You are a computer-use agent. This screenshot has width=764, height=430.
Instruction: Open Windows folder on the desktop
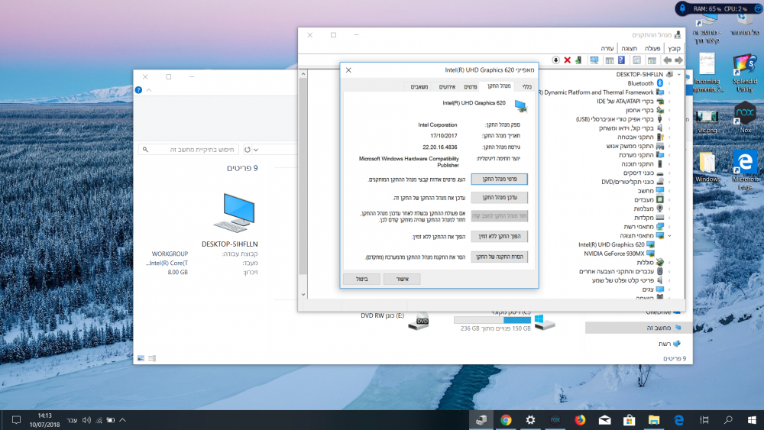[707, 167]
